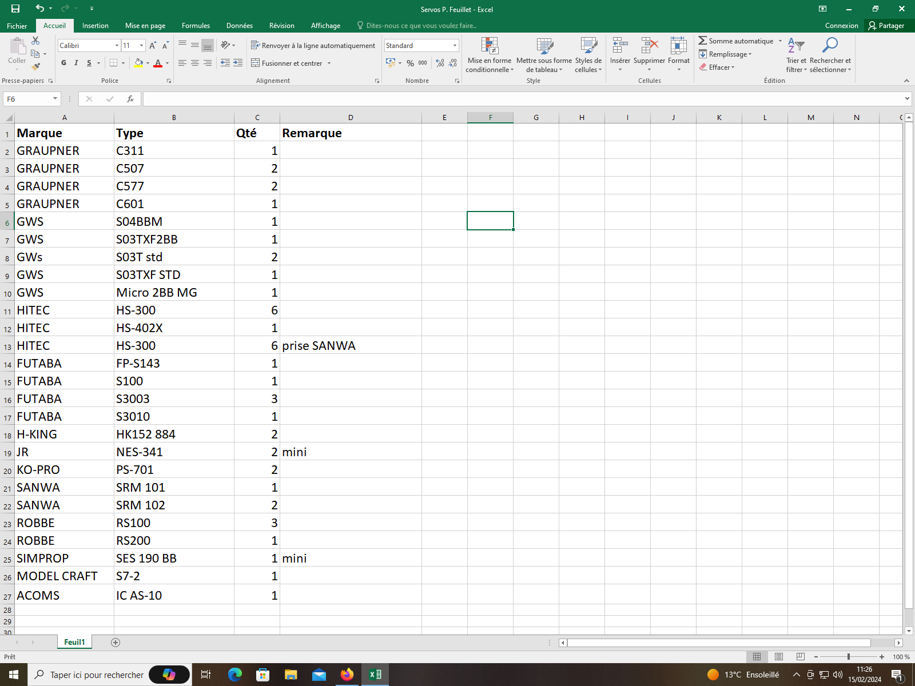Activate the format painter brush

[x=35, y=67]
